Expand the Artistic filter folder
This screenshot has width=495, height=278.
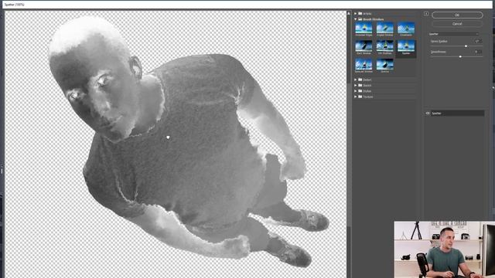click(356, 14)
